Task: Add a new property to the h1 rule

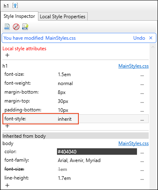Action: (x=7, y=126)
